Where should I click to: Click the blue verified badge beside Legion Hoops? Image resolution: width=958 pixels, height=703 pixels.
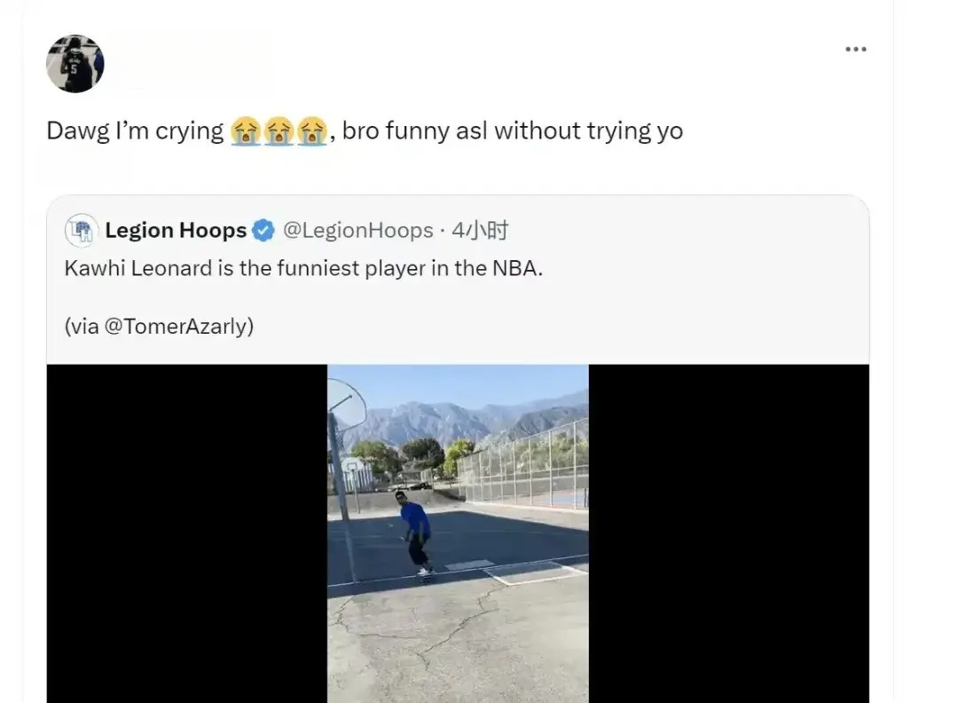[263, 231]
